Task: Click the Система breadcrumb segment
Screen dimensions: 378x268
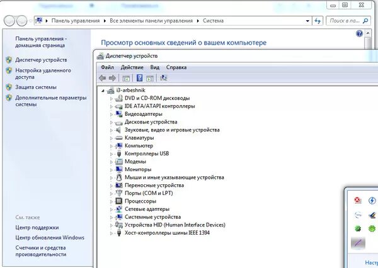Action: click(213, 21)
